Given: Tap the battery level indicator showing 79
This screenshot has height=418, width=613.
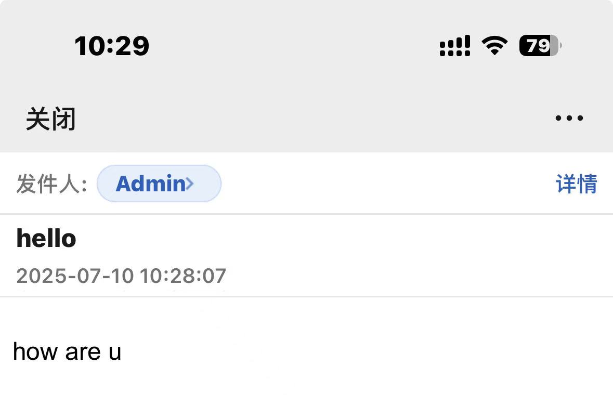Looking at the screenshot, I should point(541,45).
